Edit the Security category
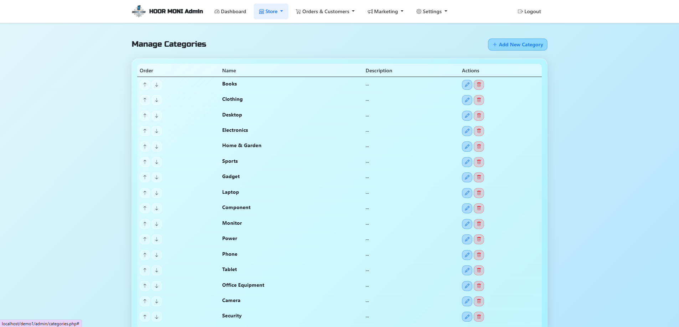The image size is (679, 327). pos(467,317)
